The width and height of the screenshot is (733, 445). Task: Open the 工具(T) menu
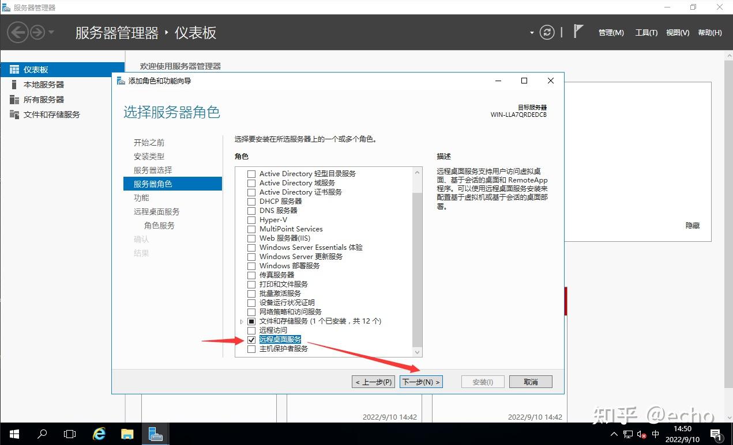click(646, 33)
